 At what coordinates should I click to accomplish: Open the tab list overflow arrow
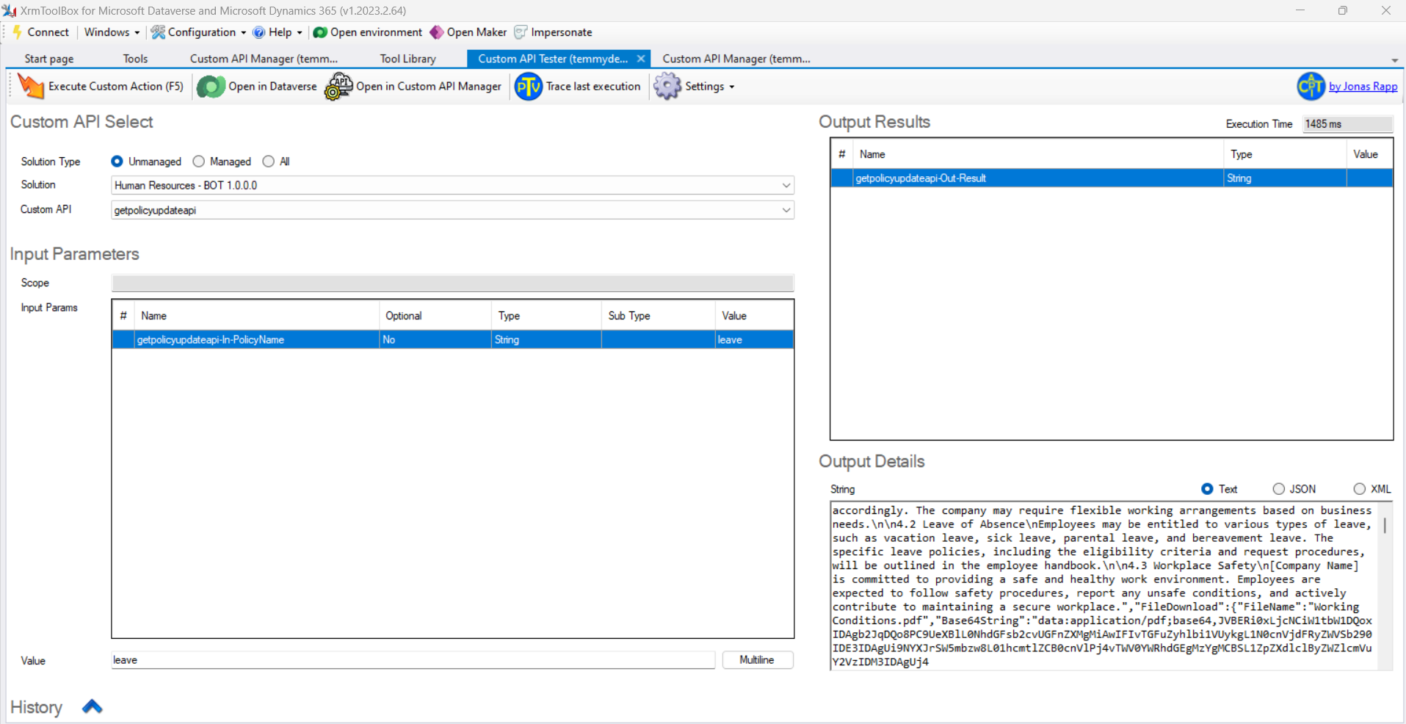tap(1394, 60)
